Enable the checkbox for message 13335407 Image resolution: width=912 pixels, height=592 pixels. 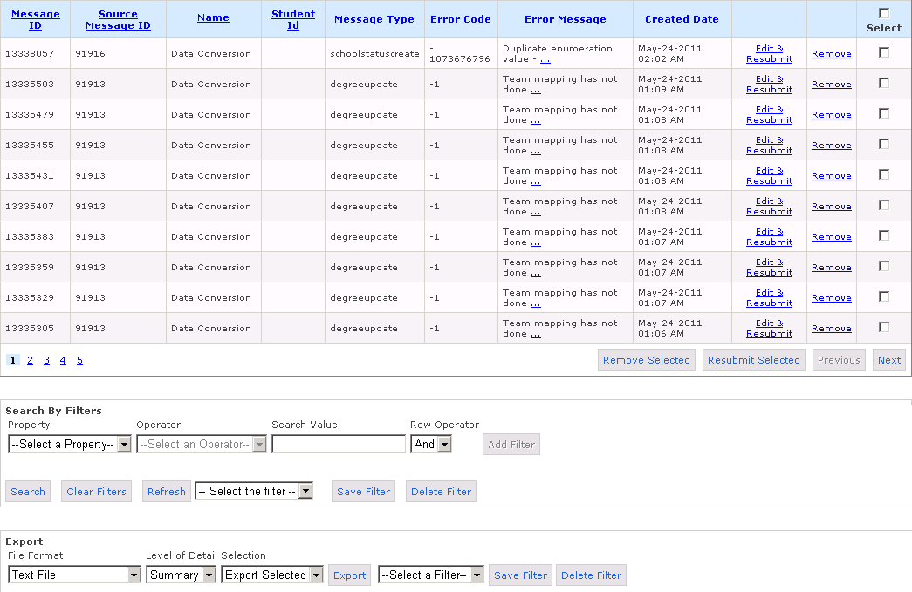tap(884, 205)
